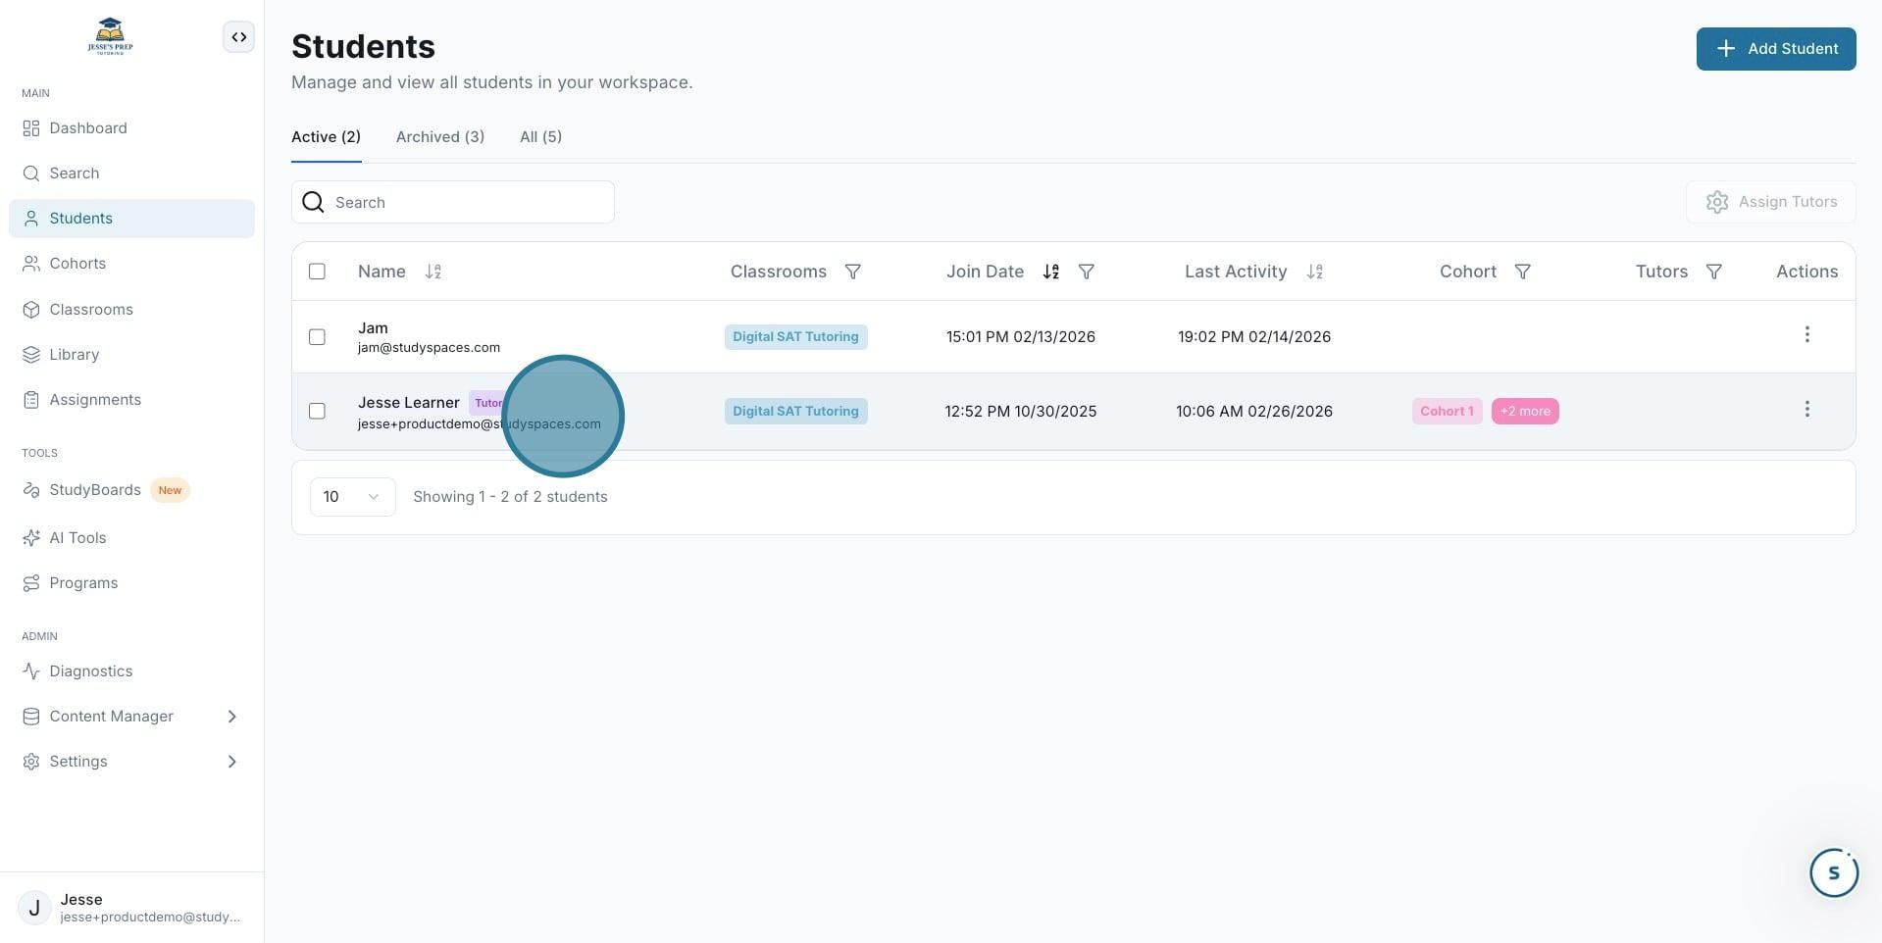Sort by Join Date icon
The image size is (1882, 943).
pos(1050,272)
